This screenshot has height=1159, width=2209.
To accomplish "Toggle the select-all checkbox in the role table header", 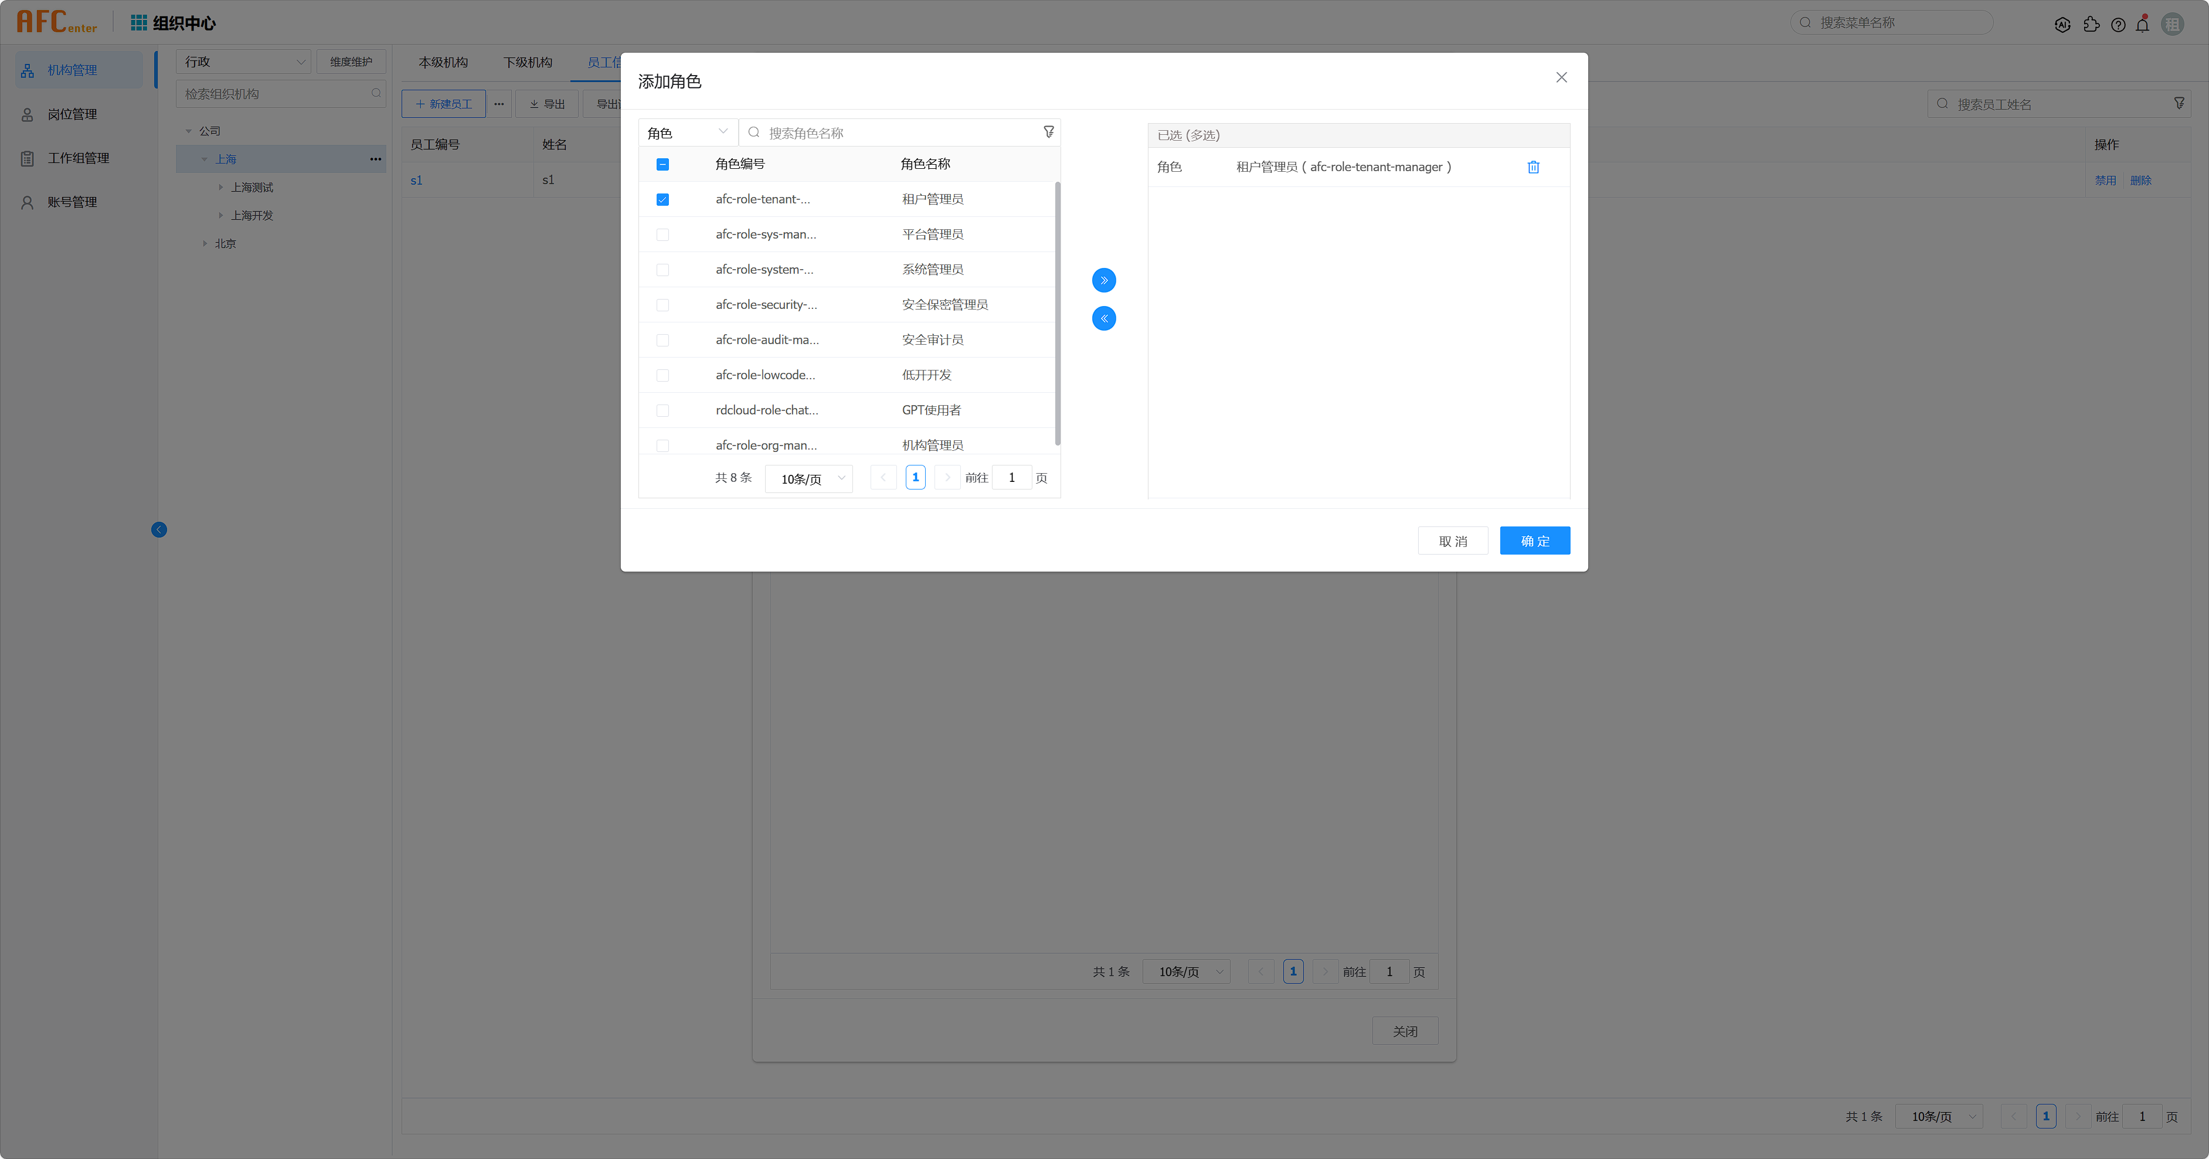I will (662, 165).
